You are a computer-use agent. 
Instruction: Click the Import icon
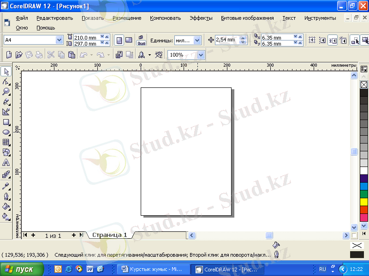point(119,55)
